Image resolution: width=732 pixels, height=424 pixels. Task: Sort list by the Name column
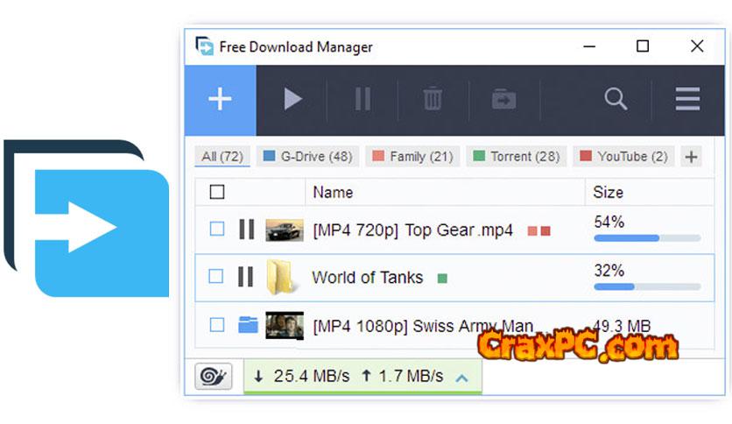point(333,192)
